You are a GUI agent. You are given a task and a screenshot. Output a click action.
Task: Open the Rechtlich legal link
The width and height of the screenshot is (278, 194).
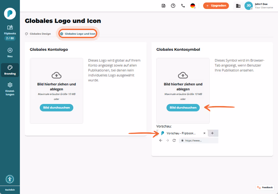click(x=10, y=190)
